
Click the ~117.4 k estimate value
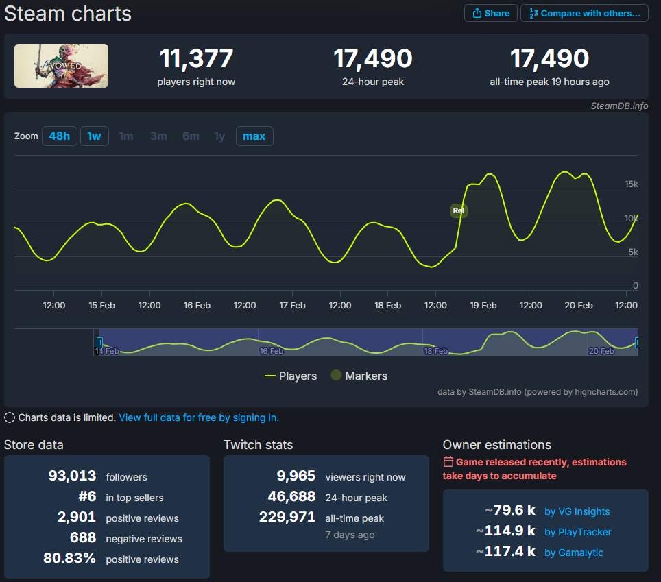(x=506, y=551)
